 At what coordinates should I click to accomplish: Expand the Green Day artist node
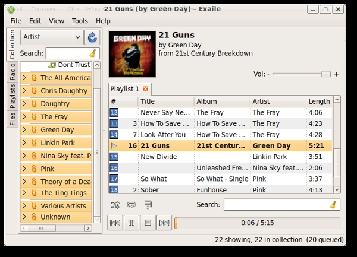[x=24, y=130]
